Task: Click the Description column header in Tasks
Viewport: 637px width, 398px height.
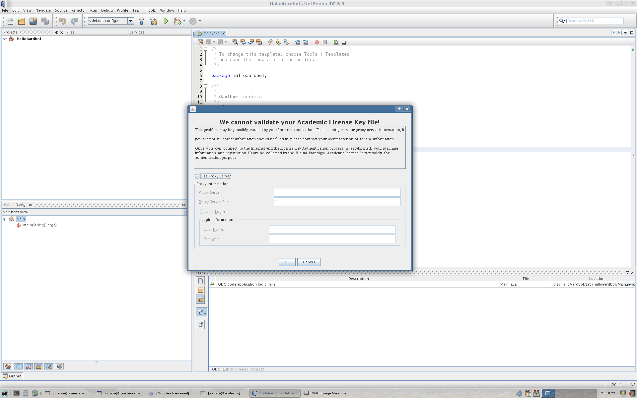Action: tap(358, 279)
